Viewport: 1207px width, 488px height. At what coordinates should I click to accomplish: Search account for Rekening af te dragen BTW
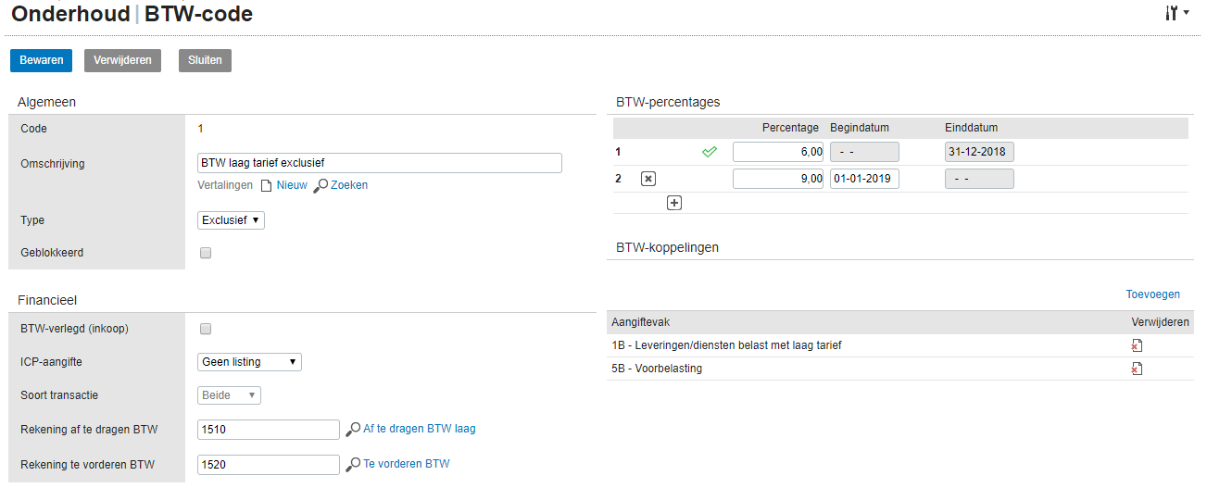(x=353, y=430)
